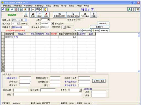Open the 查询 menu
Screen dimensions: 141x105
click(x=56, y=6)
